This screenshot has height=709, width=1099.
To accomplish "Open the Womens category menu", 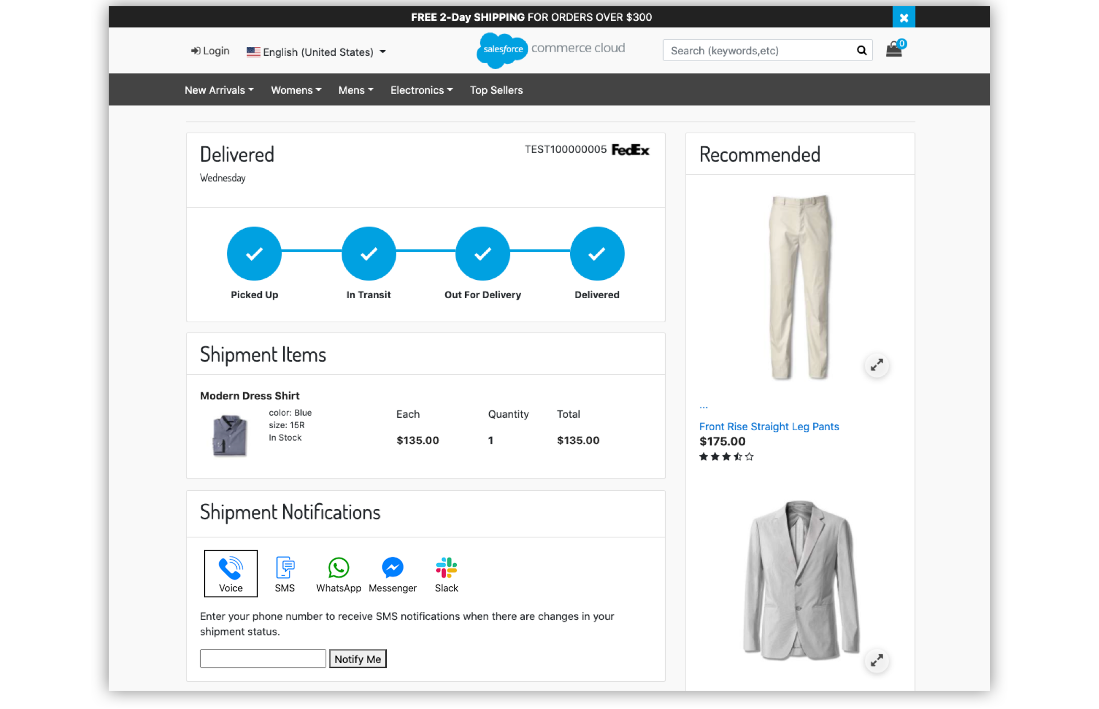I will coord(296,90).
